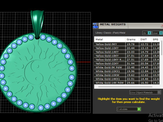The width and height of the screenshot is (163, 122).
Task: Select the Yellow Gold:18KY R... row
Action: [x=127, y=60]
